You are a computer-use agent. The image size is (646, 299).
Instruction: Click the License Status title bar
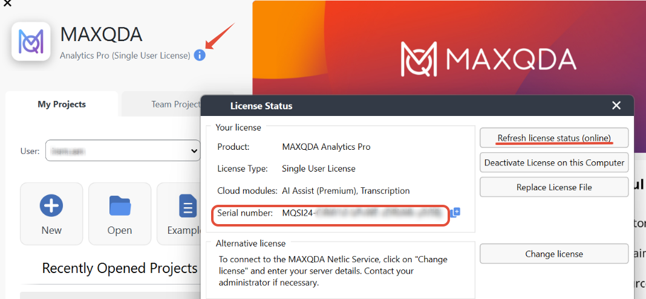(x=417, y=106)
